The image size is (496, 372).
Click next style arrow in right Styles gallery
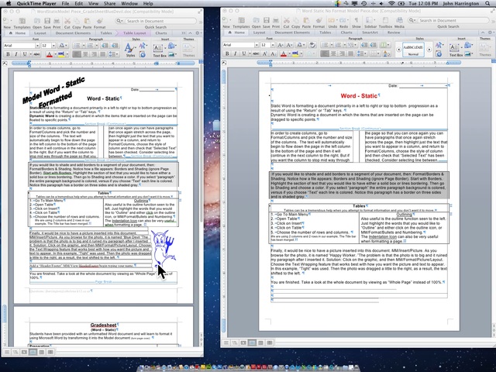[429, 50]
